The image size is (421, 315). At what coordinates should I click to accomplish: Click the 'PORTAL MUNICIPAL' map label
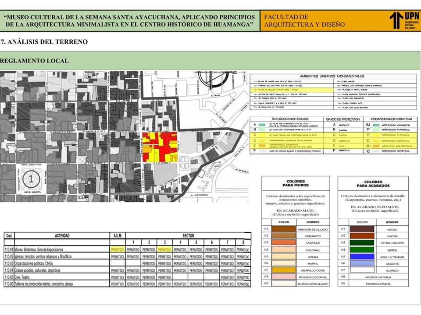click(x=32, y=192)
